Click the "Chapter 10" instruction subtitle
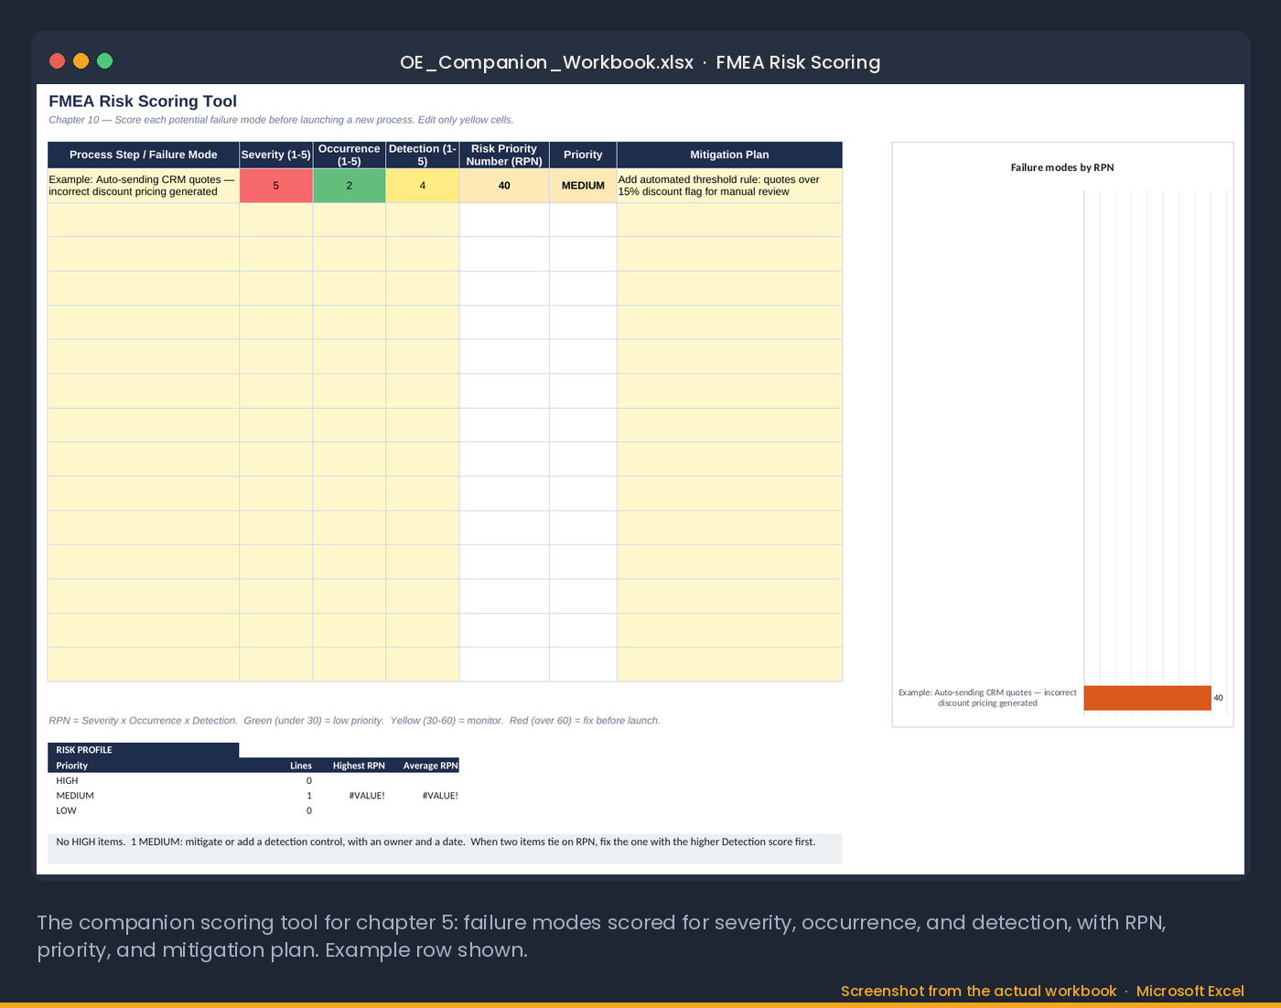The image size is (1281, 1008). pyautogui.click(x=281, y=120)
